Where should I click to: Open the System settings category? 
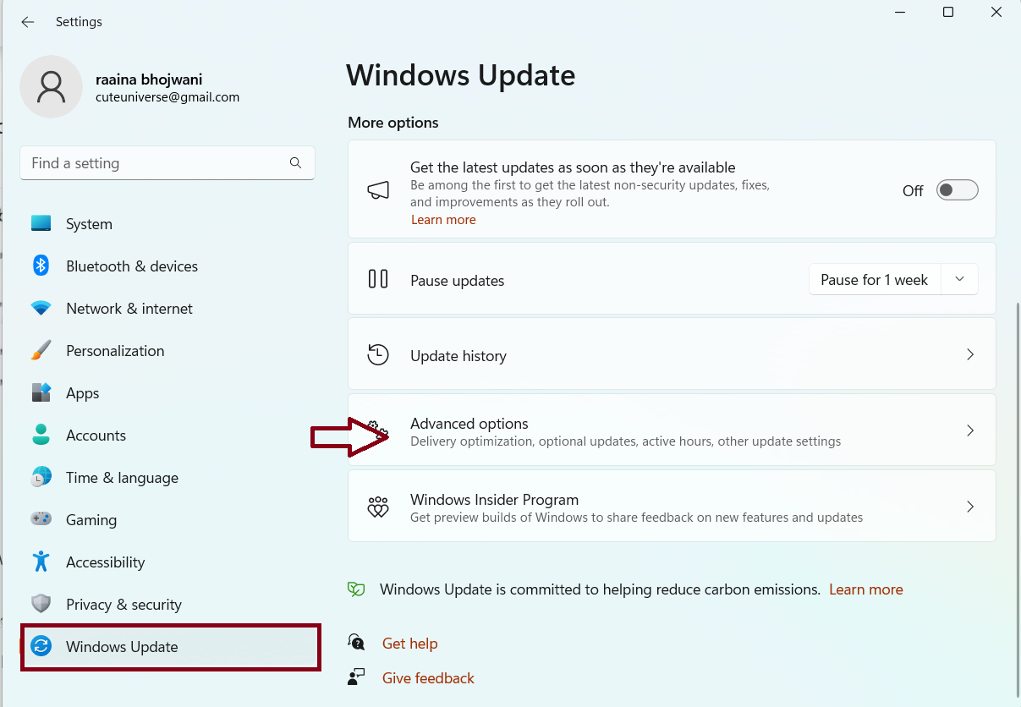[89, 224]
